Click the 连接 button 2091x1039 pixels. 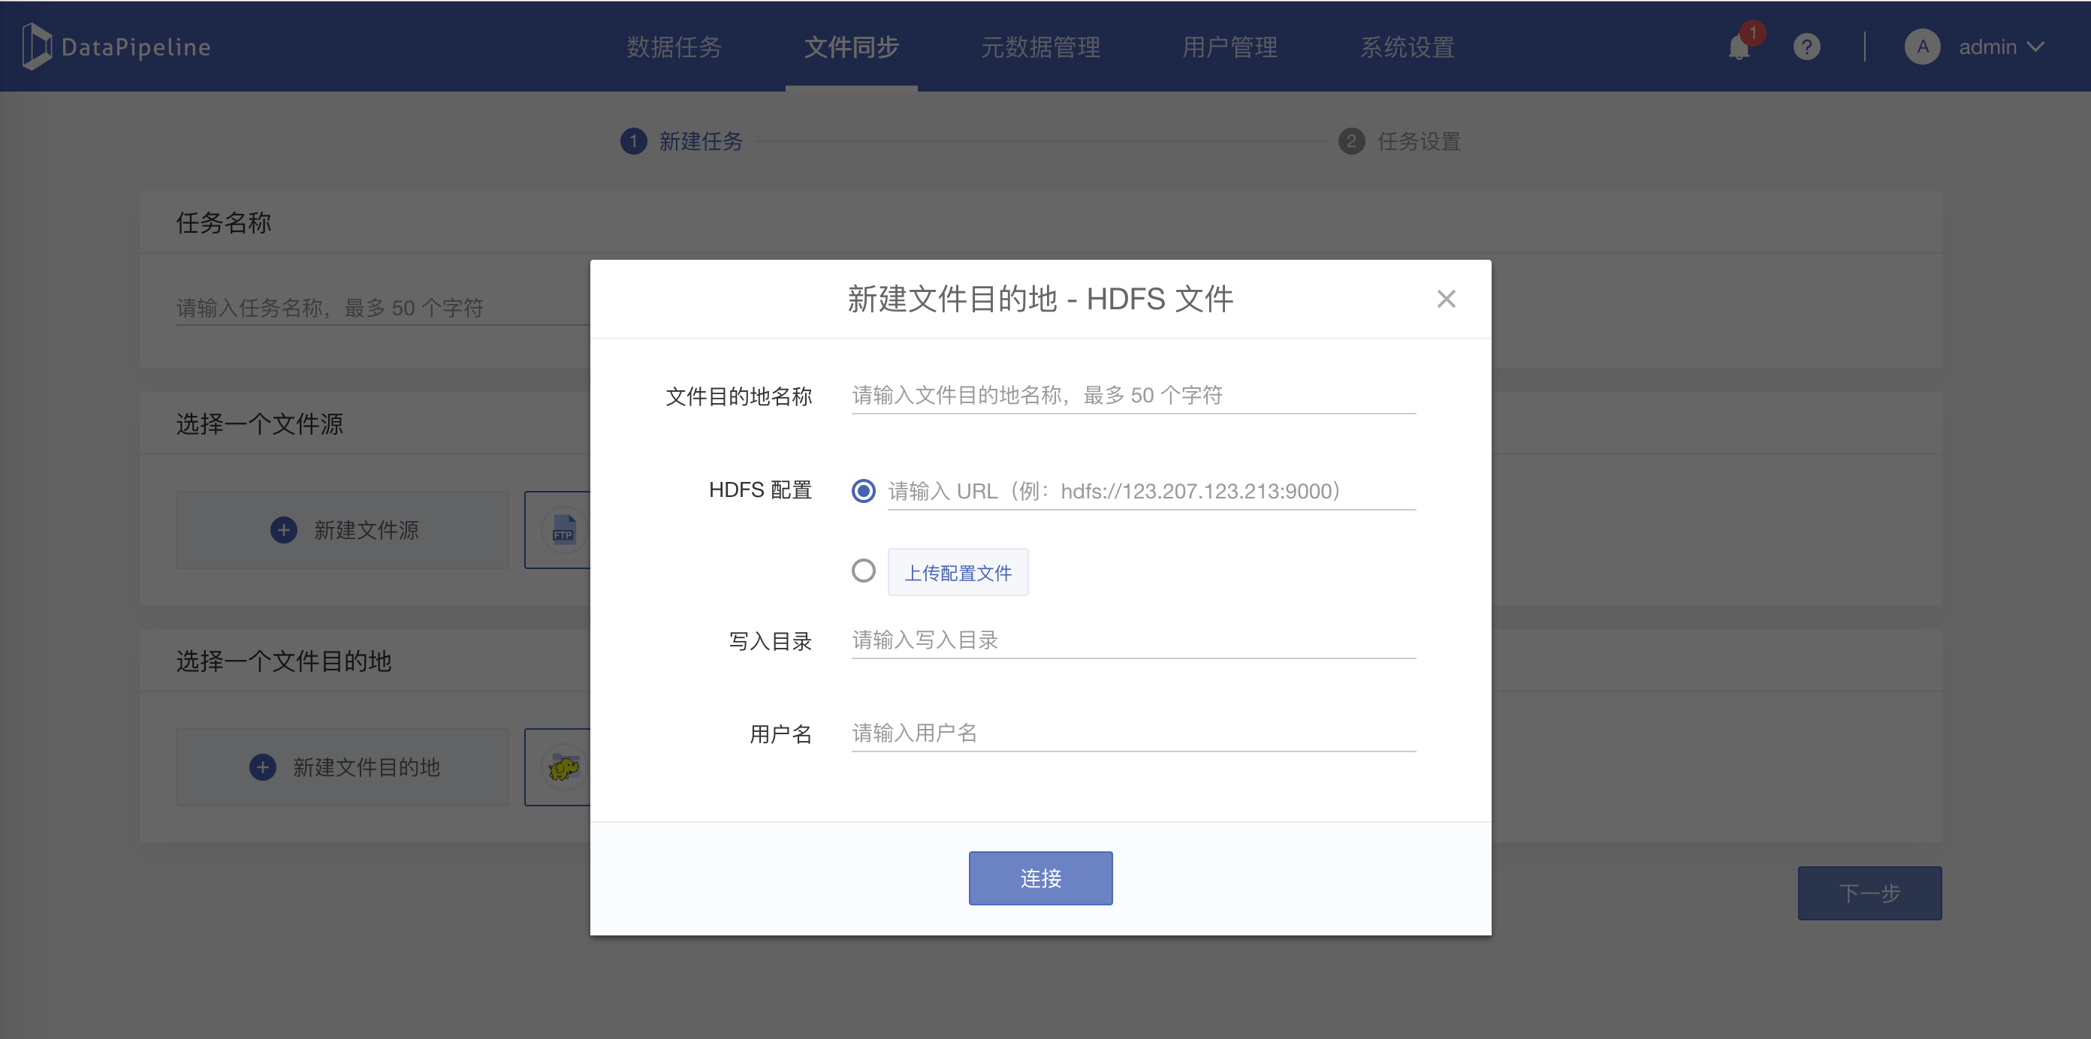pyautogui.click(x=1039, y=878)
